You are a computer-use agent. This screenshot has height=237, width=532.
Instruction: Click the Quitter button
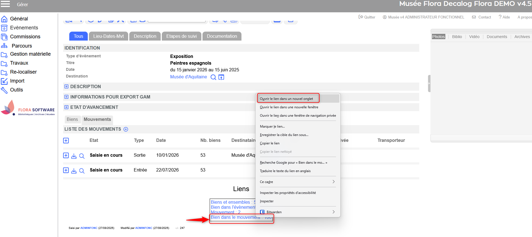tap(367, 17)
